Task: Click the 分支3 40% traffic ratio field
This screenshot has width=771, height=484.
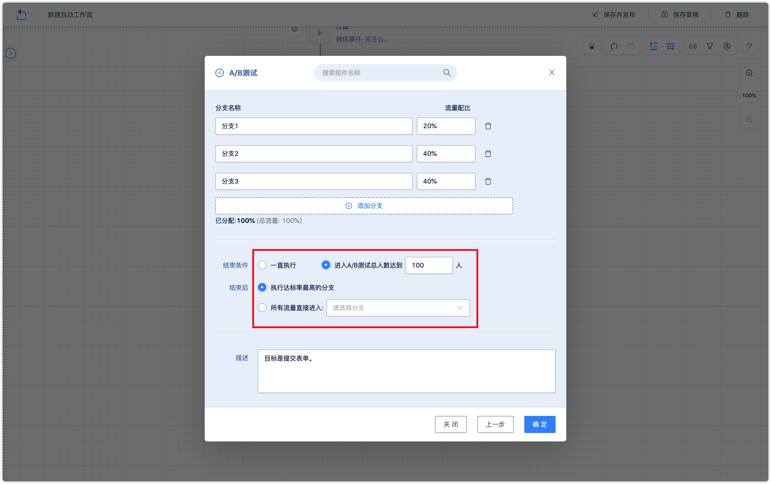Action: tap(446, 181)
